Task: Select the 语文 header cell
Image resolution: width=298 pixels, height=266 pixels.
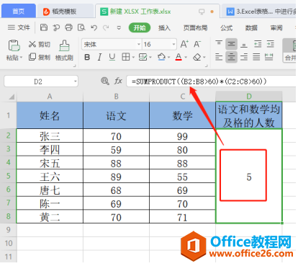Action: pyautogui.click(x=116, y=115)
